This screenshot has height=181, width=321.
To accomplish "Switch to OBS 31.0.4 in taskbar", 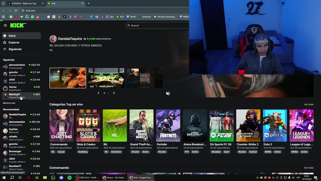I will (x=87, y=177).
